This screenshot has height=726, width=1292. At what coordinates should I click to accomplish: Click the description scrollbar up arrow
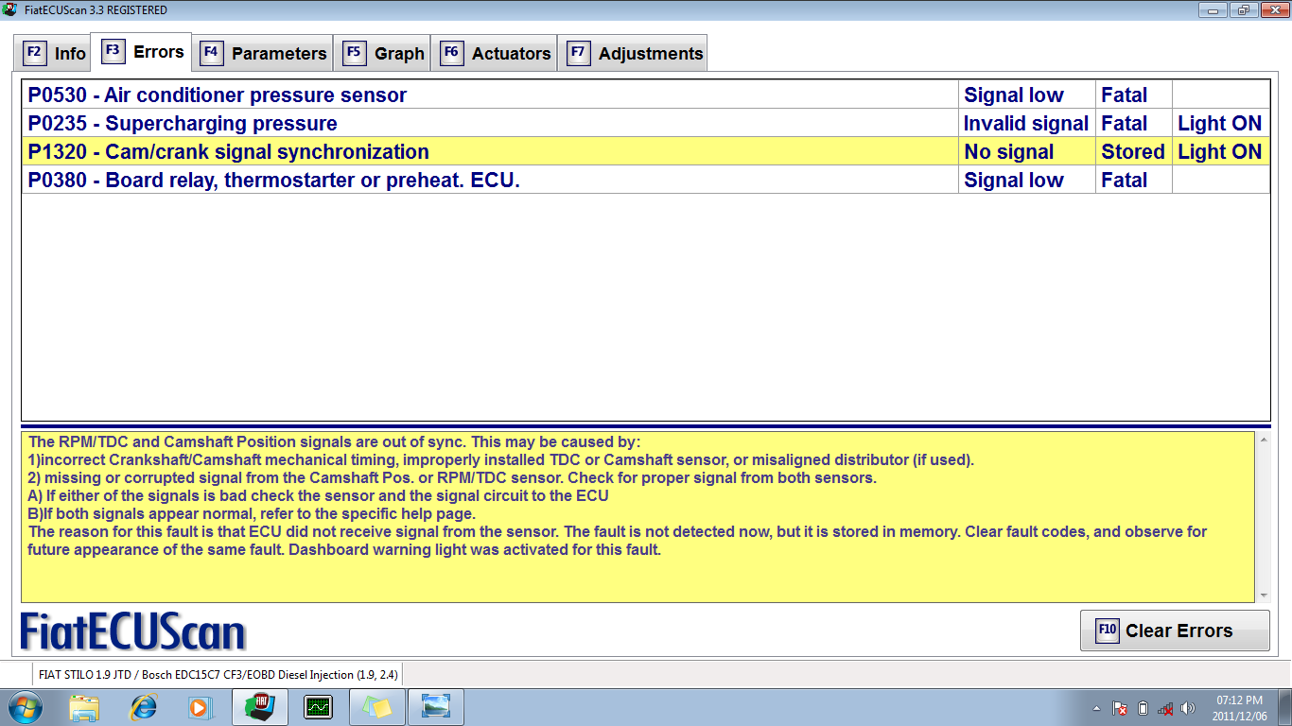pyautogui.click(x=1264, y=439)
